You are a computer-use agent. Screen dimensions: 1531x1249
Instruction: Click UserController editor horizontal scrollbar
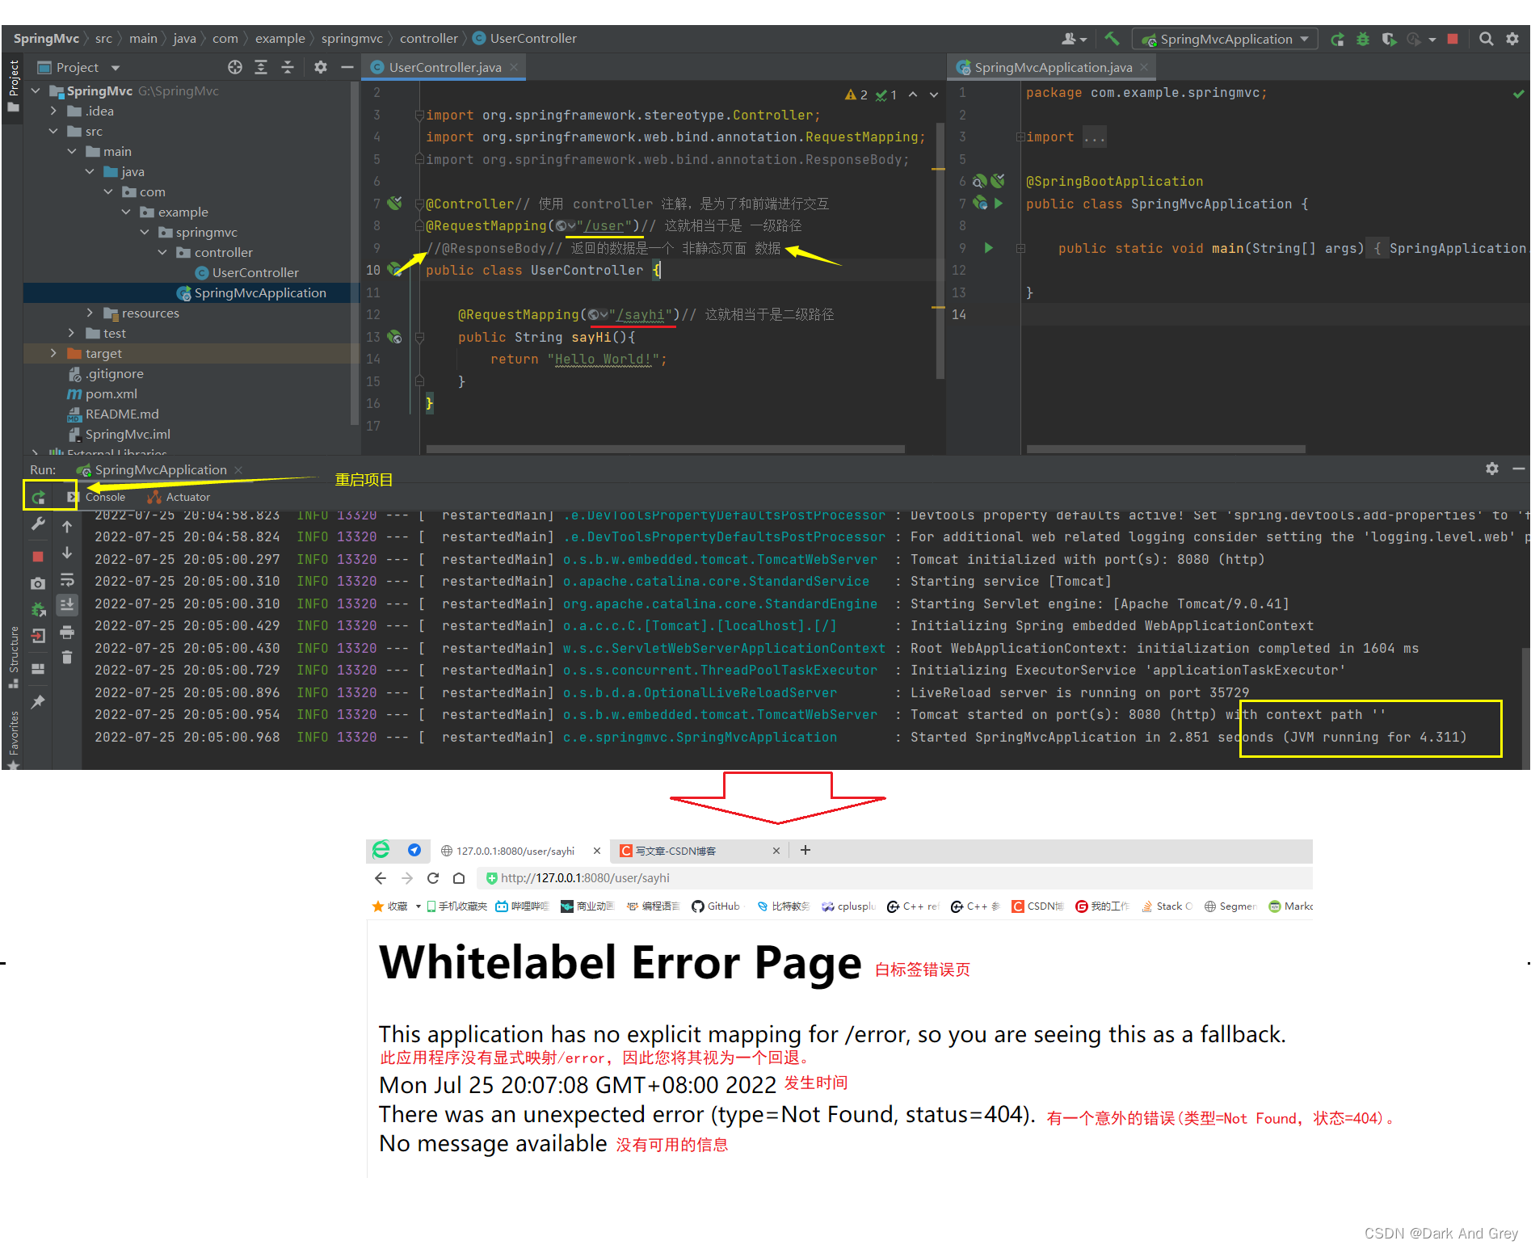tap(665, 449)
